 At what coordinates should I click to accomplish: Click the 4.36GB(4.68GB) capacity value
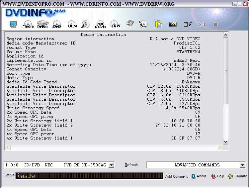click(182, 69)
